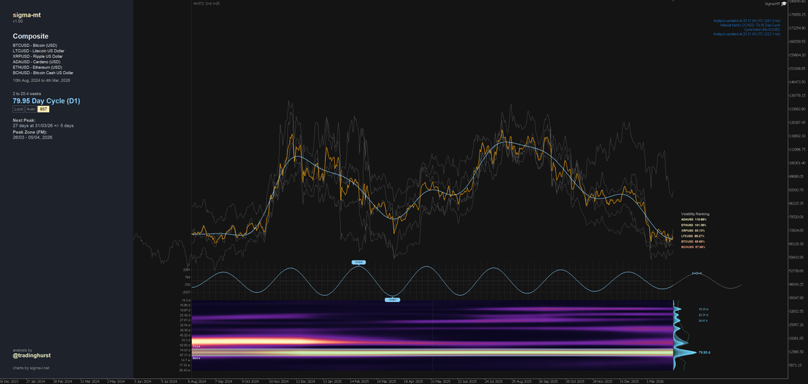Click the 857 bars input box

click(x=43, y=108)
